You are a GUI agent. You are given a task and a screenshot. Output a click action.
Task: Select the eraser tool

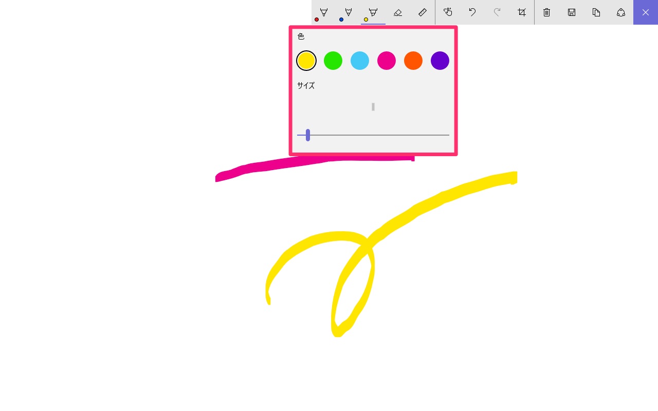(x=398, y=12)
